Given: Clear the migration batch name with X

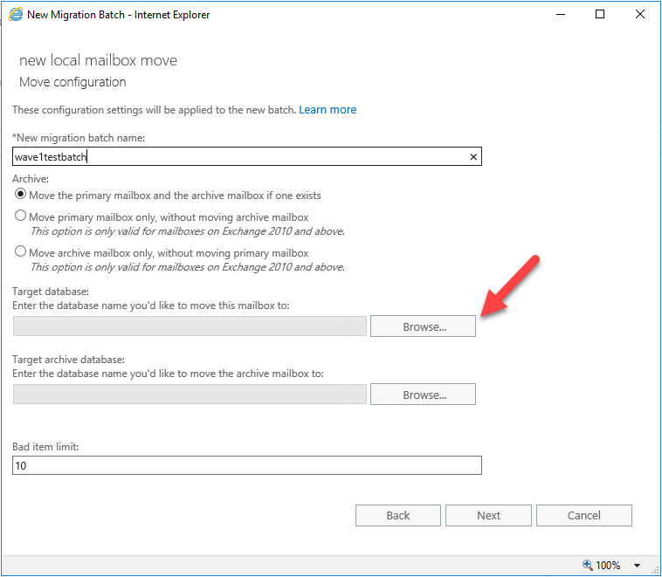Looking at the screenshot, I should (473, 157).
